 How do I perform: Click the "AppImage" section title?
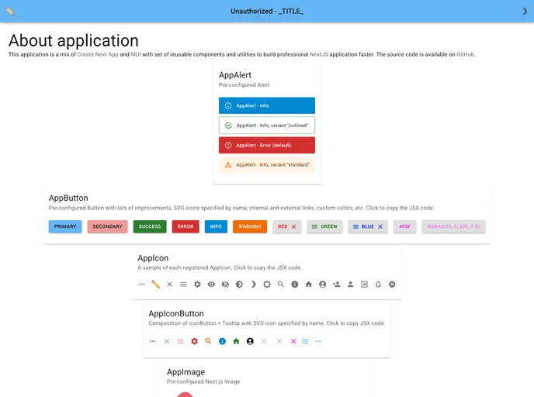(186, 372)
